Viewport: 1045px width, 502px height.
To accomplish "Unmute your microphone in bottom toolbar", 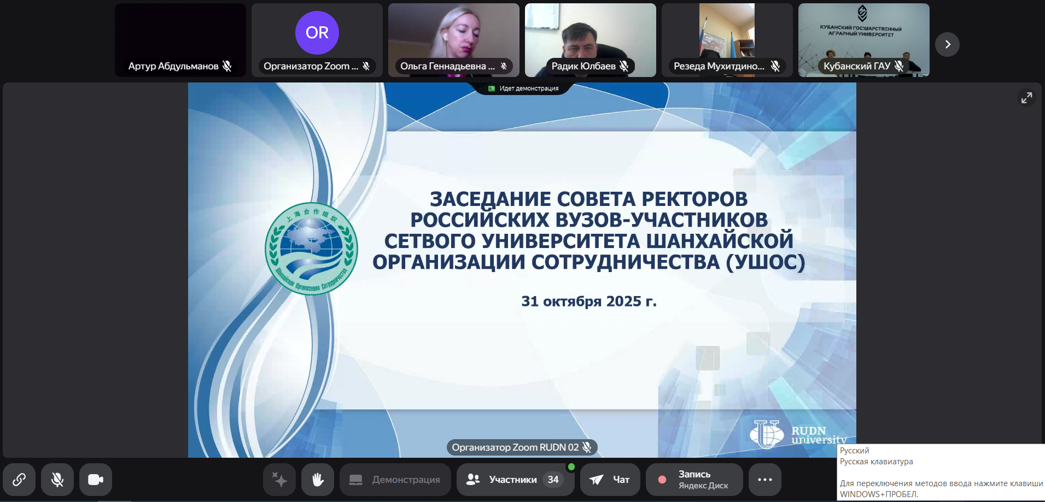I will (x=57, y=480).
